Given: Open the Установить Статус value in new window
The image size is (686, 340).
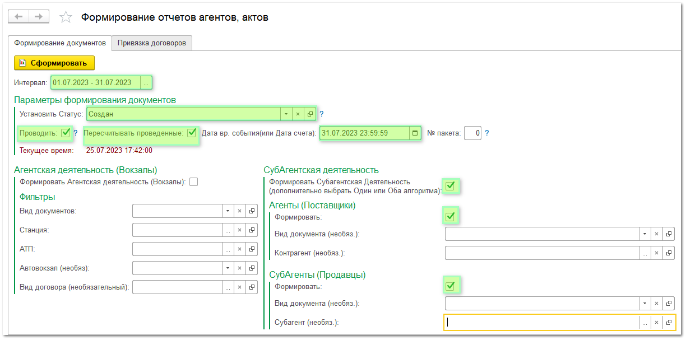Looking at the screenshot, I should (310, 114).
